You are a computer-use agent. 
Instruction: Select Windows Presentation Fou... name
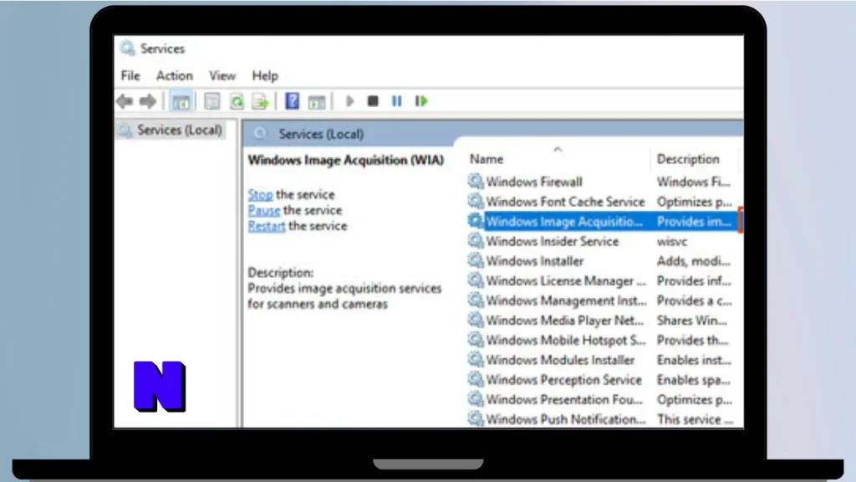pyautogui.click(x=564, y=399)
